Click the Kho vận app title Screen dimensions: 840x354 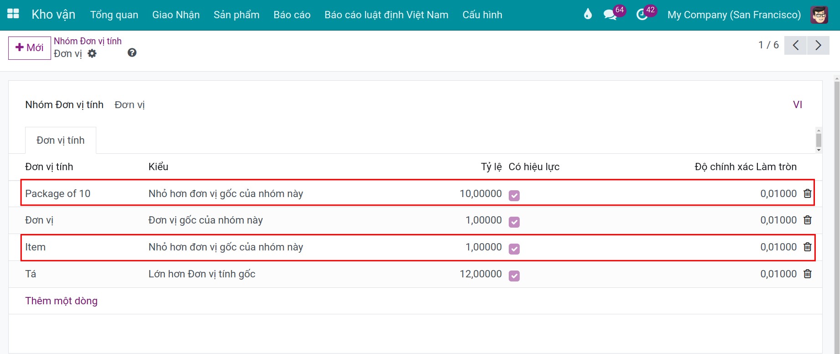point(53,15)
